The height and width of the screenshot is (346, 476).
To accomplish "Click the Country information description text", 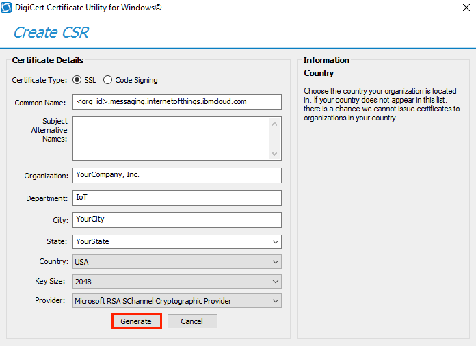I will [x=381, y=104].
